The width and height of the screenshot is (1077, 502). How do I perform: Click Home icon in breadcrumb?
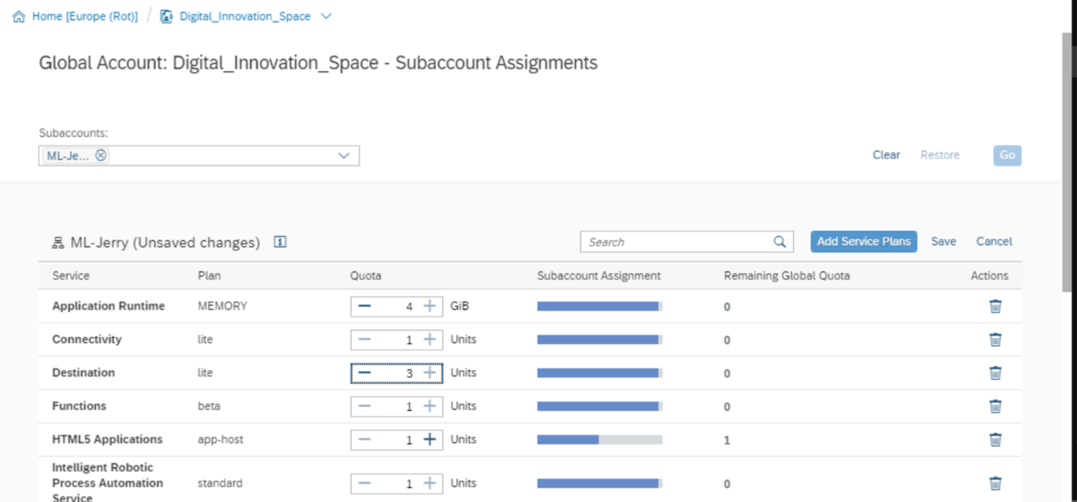pyautogui.click(x=19, y=16)
